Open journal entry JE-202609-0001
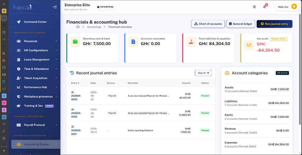This screenshot has height=155, width=302. pyautogui.click(x=76, y=130)
